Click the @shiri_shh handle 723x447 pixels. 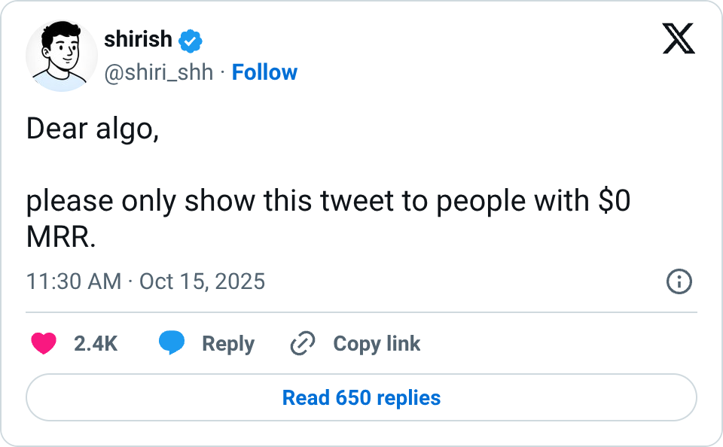pyautogui.click(x=158, y=72)
